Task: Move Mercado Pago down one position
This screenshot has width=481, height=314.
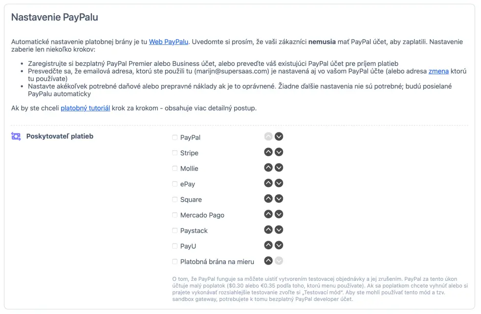Action: (x=279, y=214)
